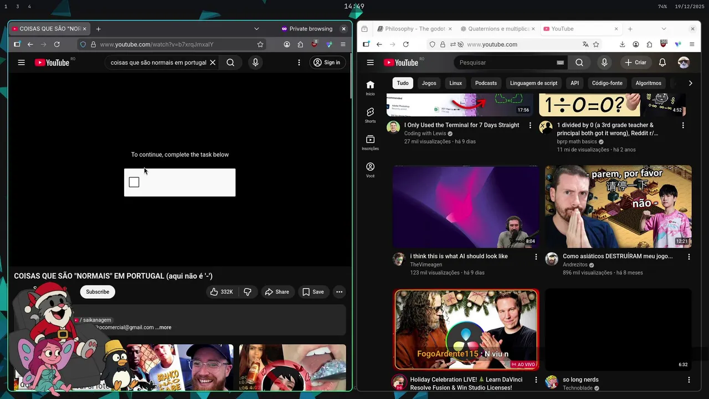Viewport: 709px width, 399px height.
Task: Subscribe to the video's channel
Action: (97, 292)
